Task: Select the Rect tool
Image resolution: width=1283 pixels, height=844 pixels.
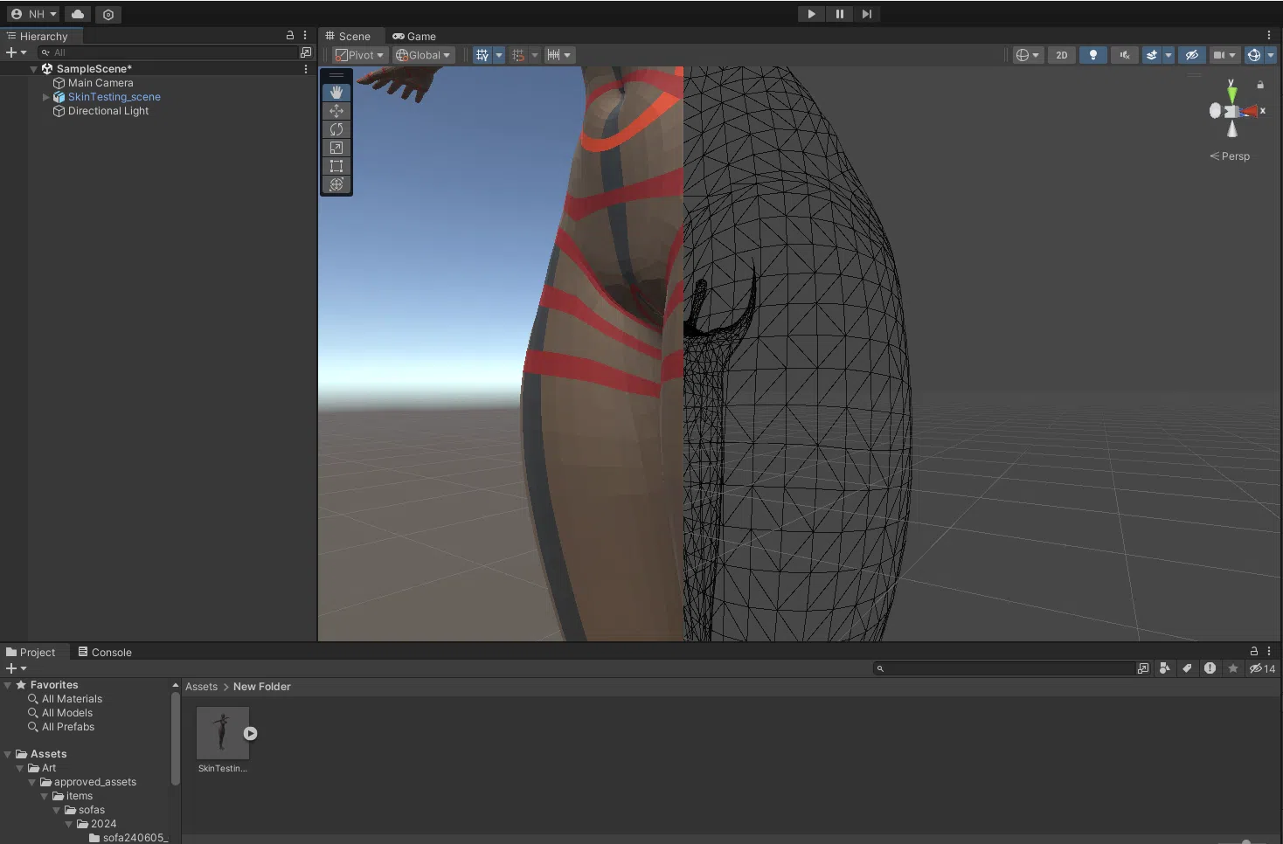Action: point(336,166)
